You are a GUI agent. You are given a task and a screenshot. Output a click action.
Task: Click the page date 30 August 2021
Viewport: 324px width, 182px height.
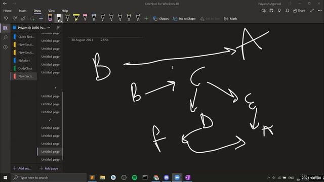[x=82, y=40]
